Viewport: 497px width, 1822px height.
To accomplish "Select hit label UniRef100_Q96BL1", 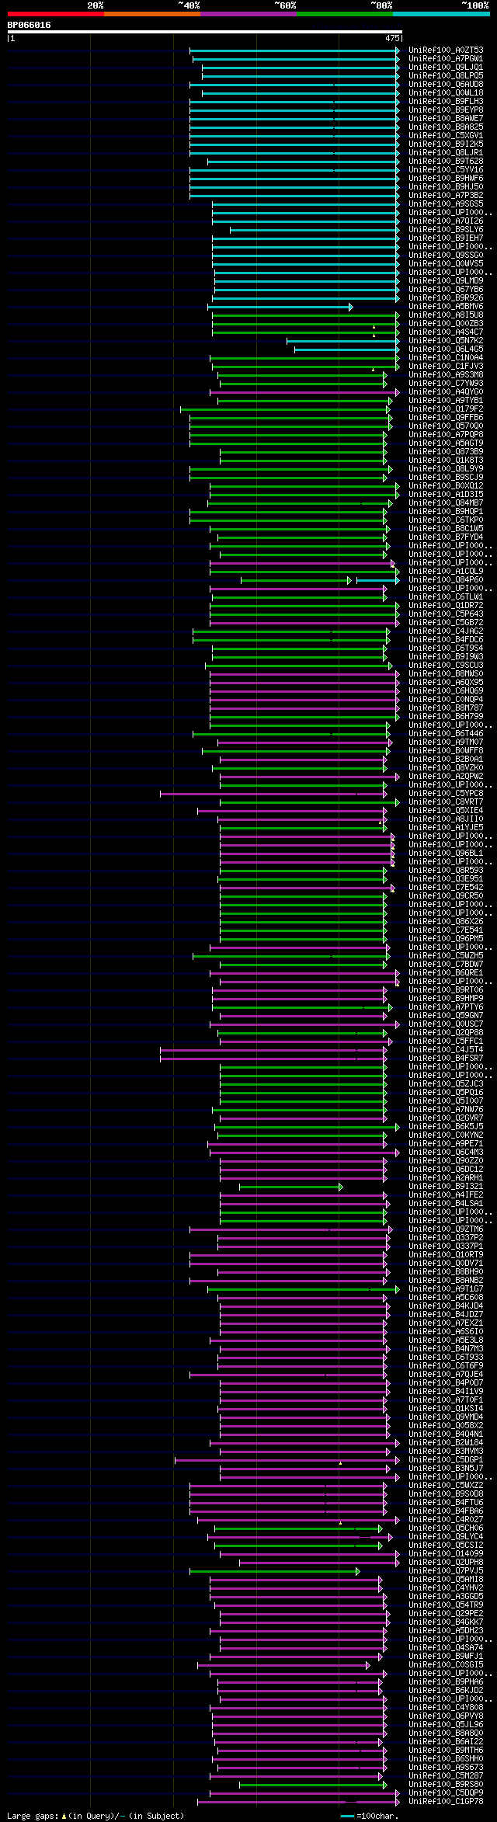I will pyautogui.click(x=446, y=854).
